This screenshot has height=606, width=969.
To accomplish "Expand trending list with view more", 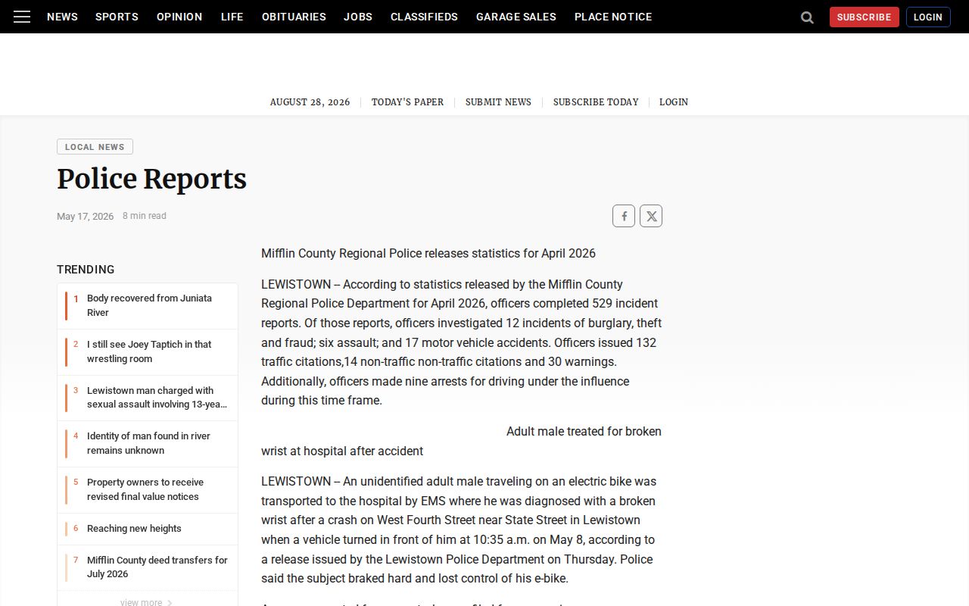I will pyautogui.click(x=146, y=602).
